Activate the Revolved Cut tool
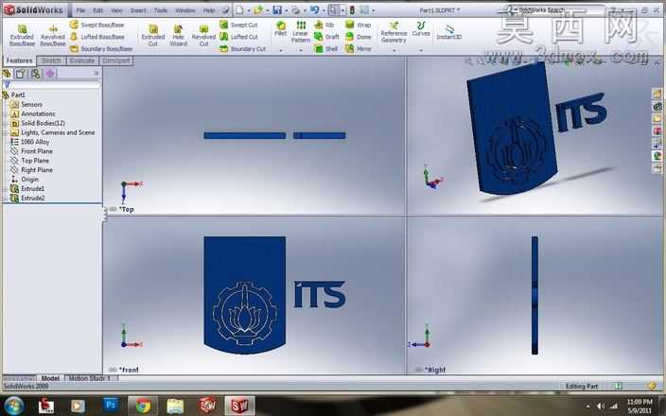This screenshot has height=416, width=666. click(x=204, y=36)
